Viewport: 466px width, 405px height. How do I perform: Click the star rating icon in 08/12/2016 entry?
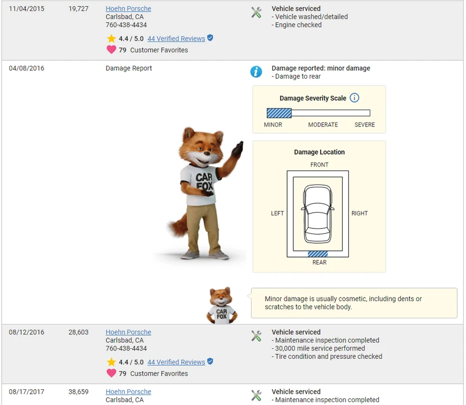pos(111,362)
